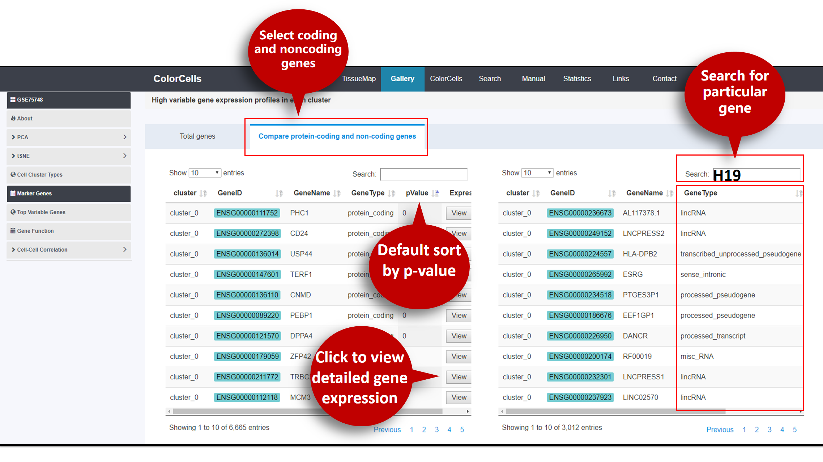Click View button for DPPA4 row
Viewport: 823px width, 462px height.
[x=459, y=336]
